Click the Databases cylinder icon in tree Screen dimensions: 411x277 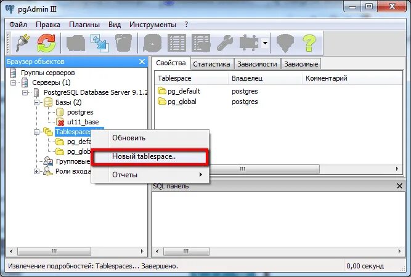[x=48, y=102]
